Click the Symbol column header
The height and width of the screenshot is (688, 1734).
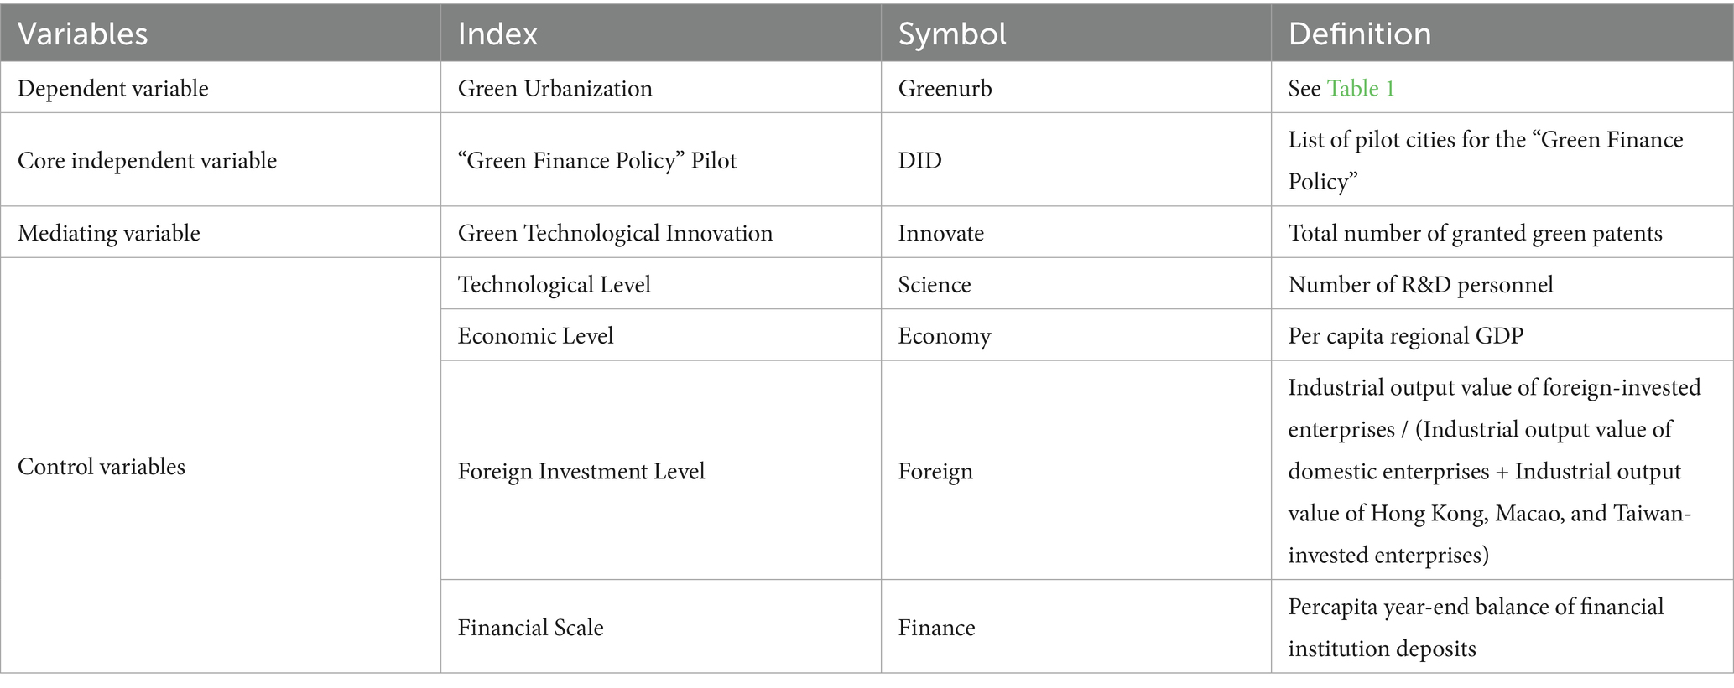[x=952, y=34]
